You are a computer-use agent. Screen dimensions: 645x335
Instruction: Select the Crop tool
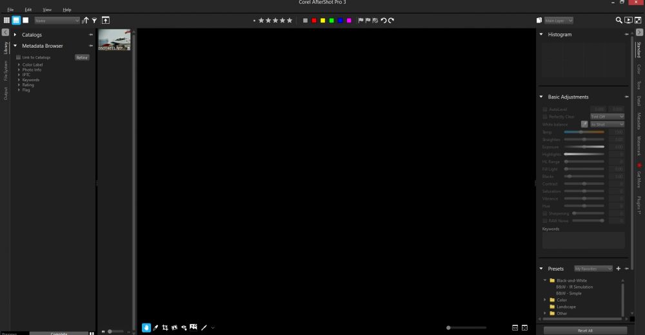click(x=165, y=328)
